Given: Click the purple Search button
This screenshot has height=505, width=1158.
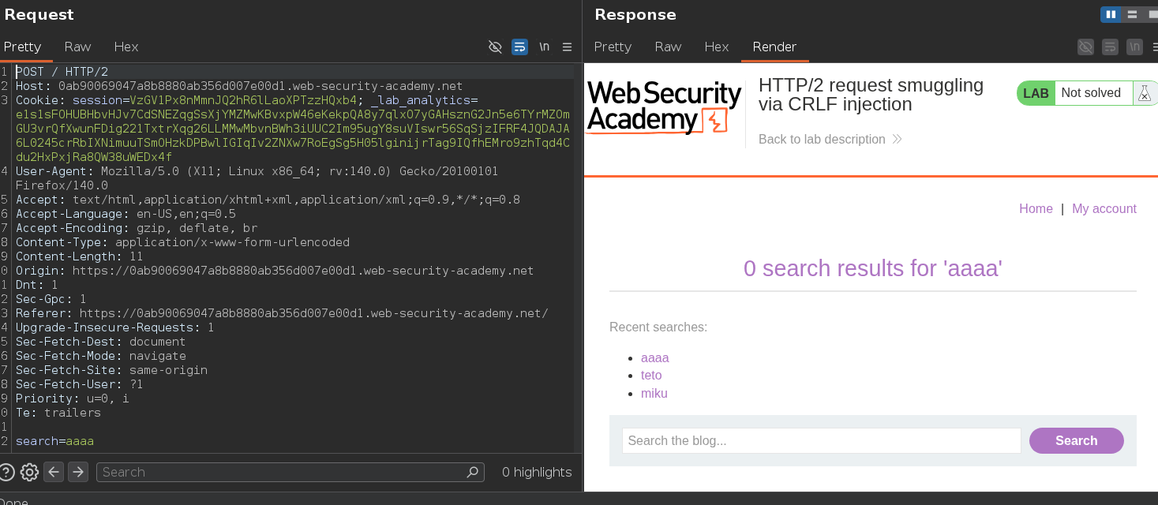Looking at the screenshot, I should point(1076,440).
